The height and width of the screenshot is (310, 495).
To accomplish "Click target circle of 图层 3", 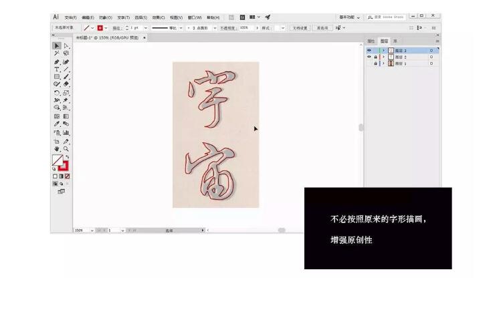I will click(x=431, y=51).
